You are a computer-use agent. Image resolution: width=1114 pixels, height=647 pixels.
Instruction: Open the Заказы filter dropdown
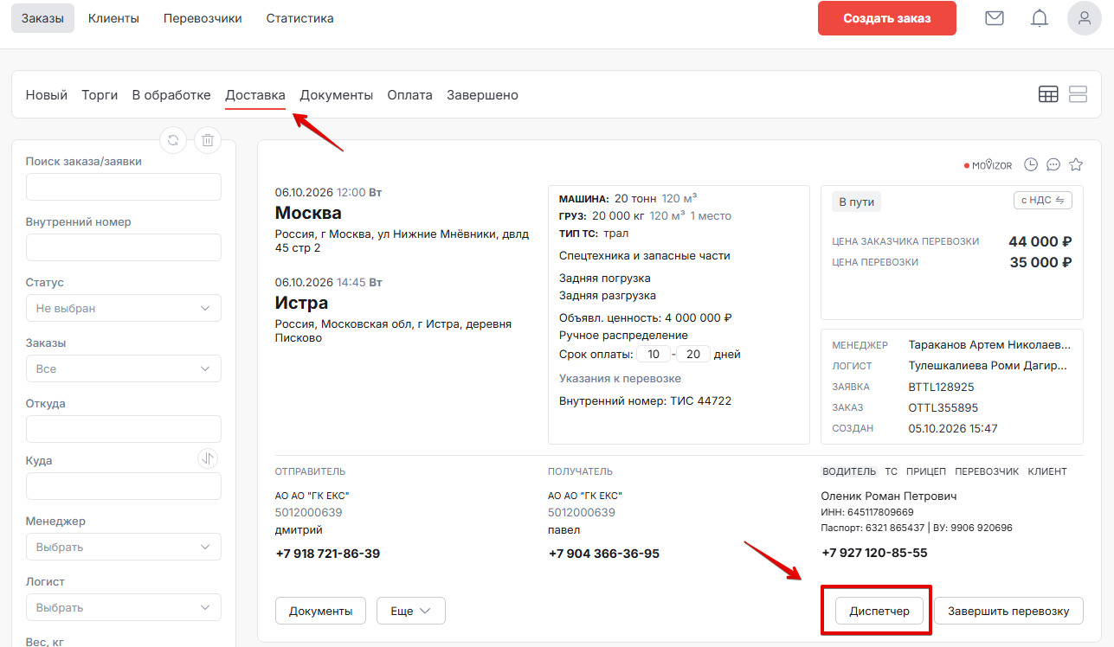(124, 368)
